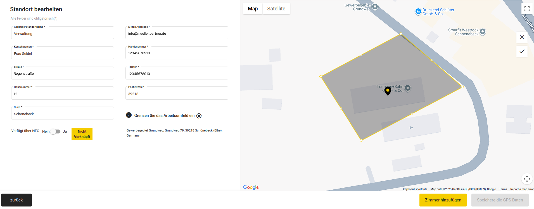
Task: Open map camera pan controls icon
Action: point(527,179)
